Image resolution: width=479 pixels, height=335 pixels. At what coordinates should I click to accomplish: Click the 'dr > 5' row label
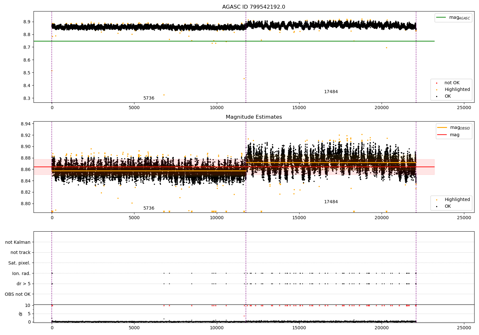[24, 284]
